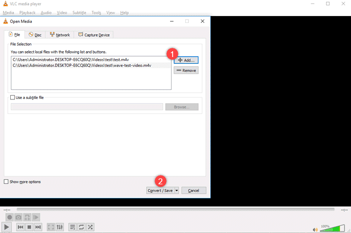Click the Play button in VLC controls
Screen dimensions: 351x233
coord(6,227)
